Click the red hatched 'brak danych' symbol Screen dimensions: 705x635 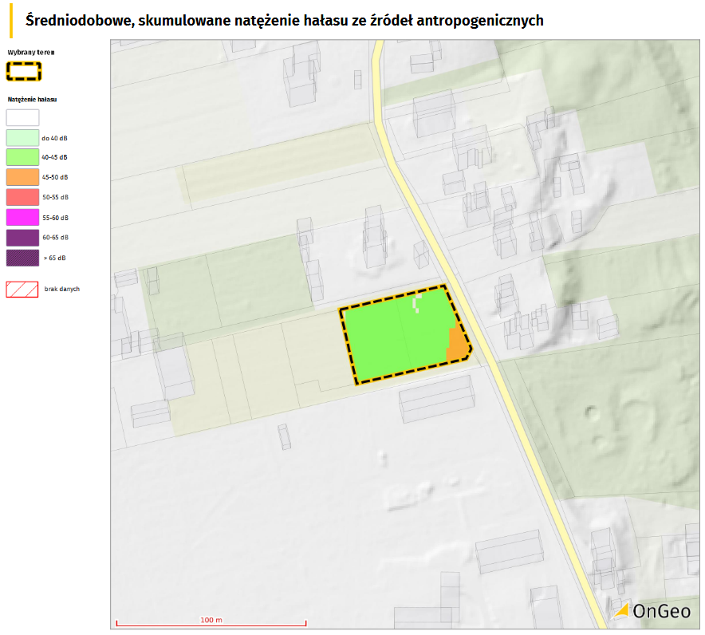pyautogui.click(x=22, y=289)
